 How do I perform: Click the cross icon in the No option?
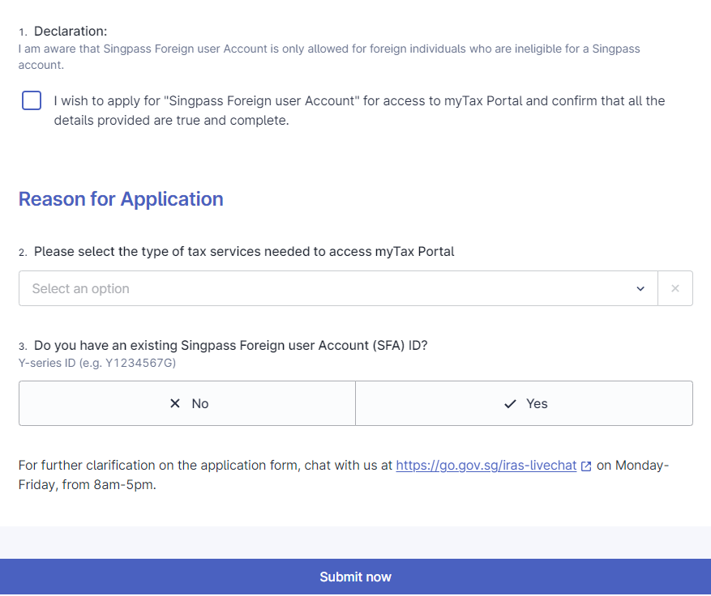pos(175,403)
